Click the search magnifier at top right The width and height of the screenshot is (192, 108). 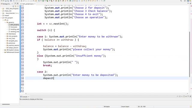pyautogui.click(x=181, y=1)
